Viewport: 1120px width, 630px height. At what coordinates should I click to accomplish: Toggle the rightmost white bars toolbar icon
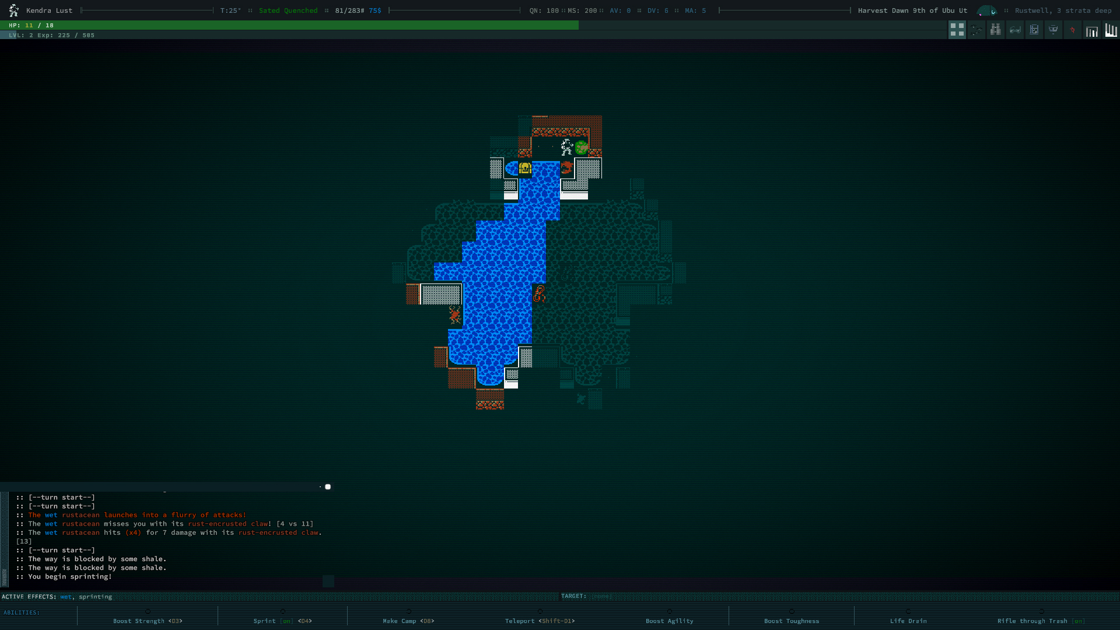tap(1111, 30)
